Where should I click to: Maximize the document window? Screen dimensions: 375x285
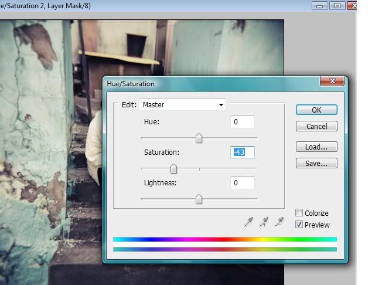click(337, 5)
